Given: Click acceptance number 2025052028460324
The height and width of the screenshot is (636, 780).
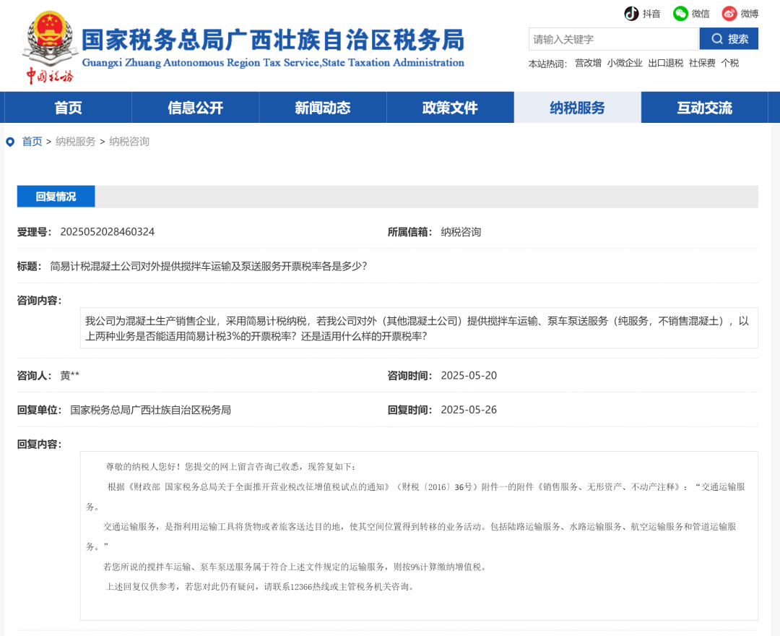Looking at the screenshot, I should (x=108, y=232).
